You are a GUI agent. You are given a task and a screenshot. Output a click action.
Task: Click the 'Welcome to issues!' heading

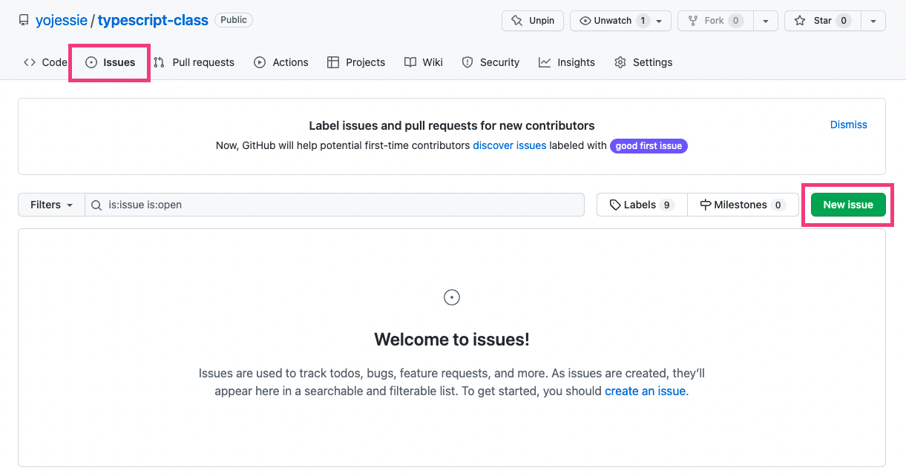452,340
